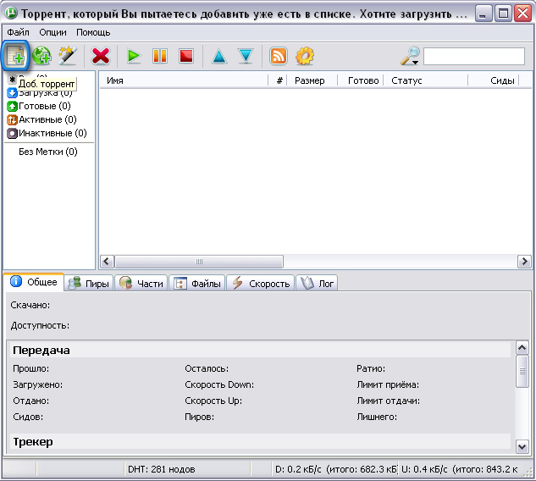Viewport: 536px width, 481px height.
Task: Move torrent up in queue
Action: click(219, 56)
